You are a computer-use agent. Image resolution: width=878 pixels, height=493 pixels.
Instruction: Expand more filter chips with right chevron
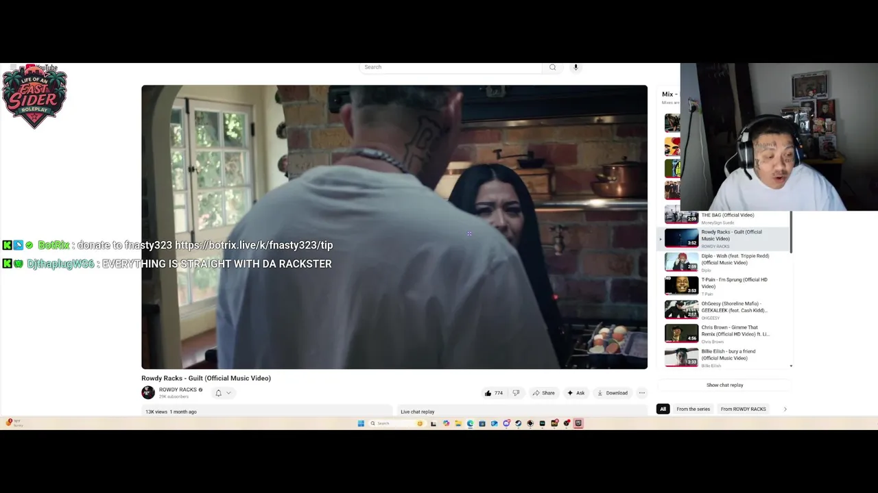click(x=785, y=409)
